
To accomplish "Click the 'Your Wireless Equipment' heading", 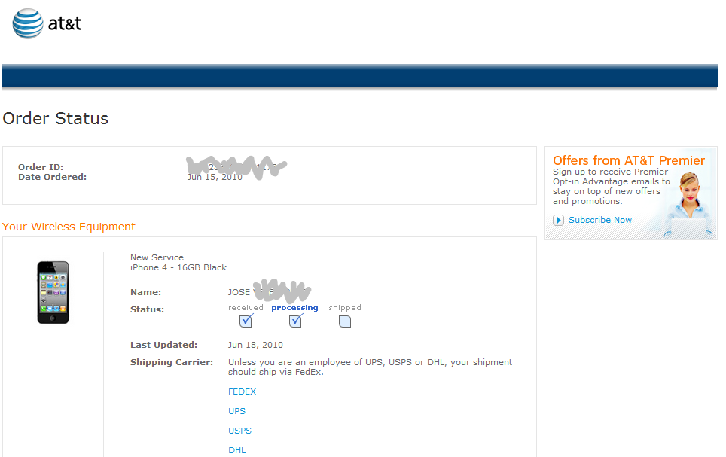I will (x=69, y=227).
